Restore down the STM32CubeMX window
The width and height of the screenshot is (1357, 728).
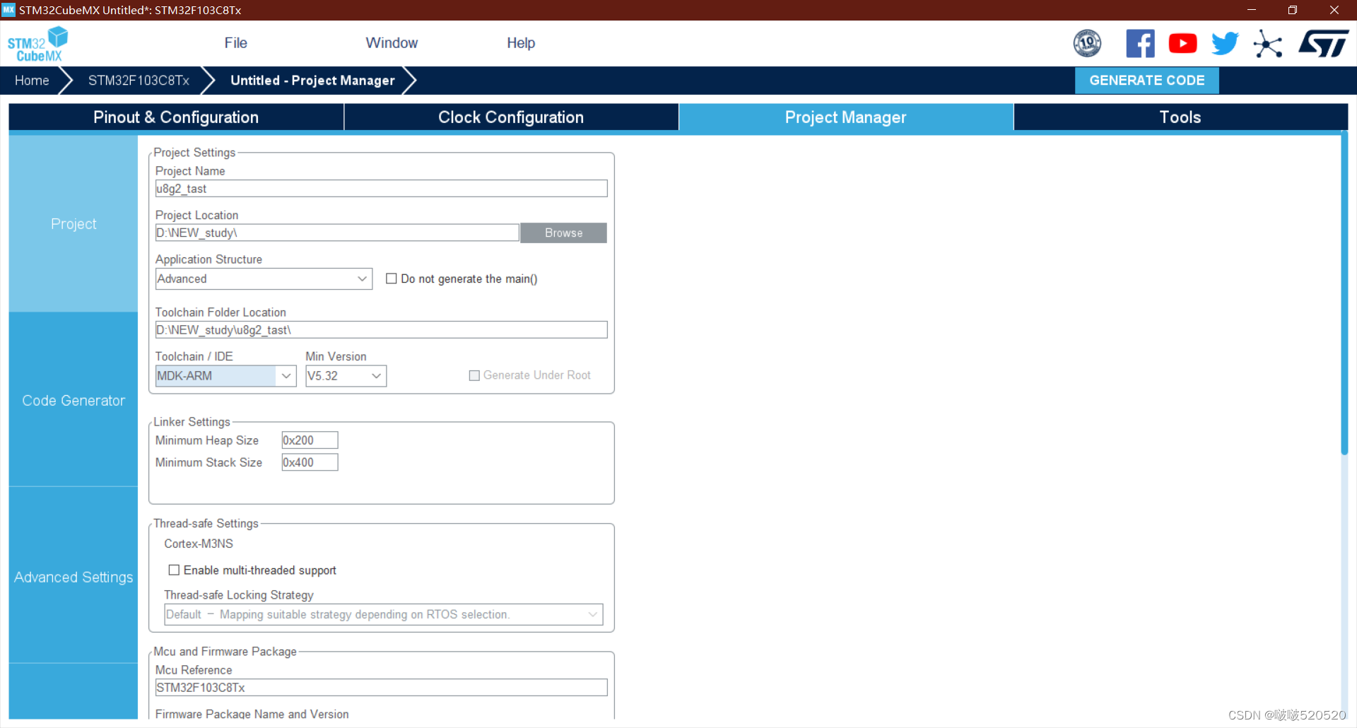1293,10
